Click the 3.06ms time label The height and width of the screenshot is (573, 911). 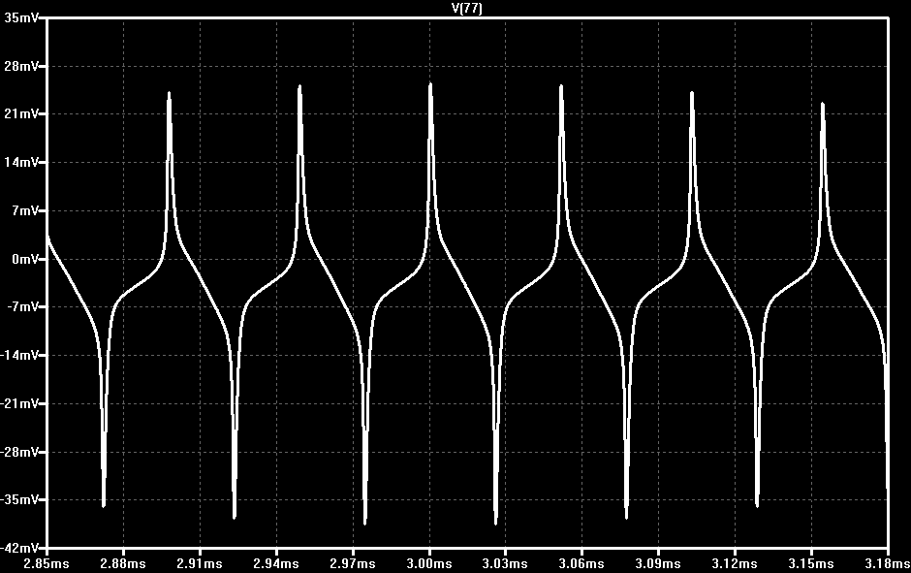pyautogui.click(x=581, y=563)
